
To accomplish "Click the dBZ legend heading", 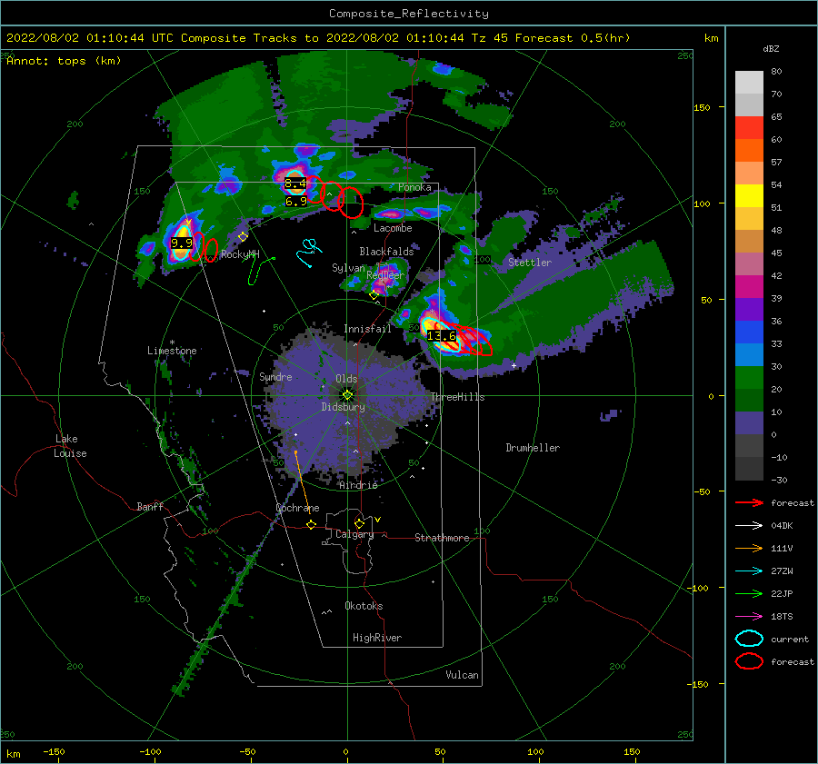I will click(x=771, y=49).
